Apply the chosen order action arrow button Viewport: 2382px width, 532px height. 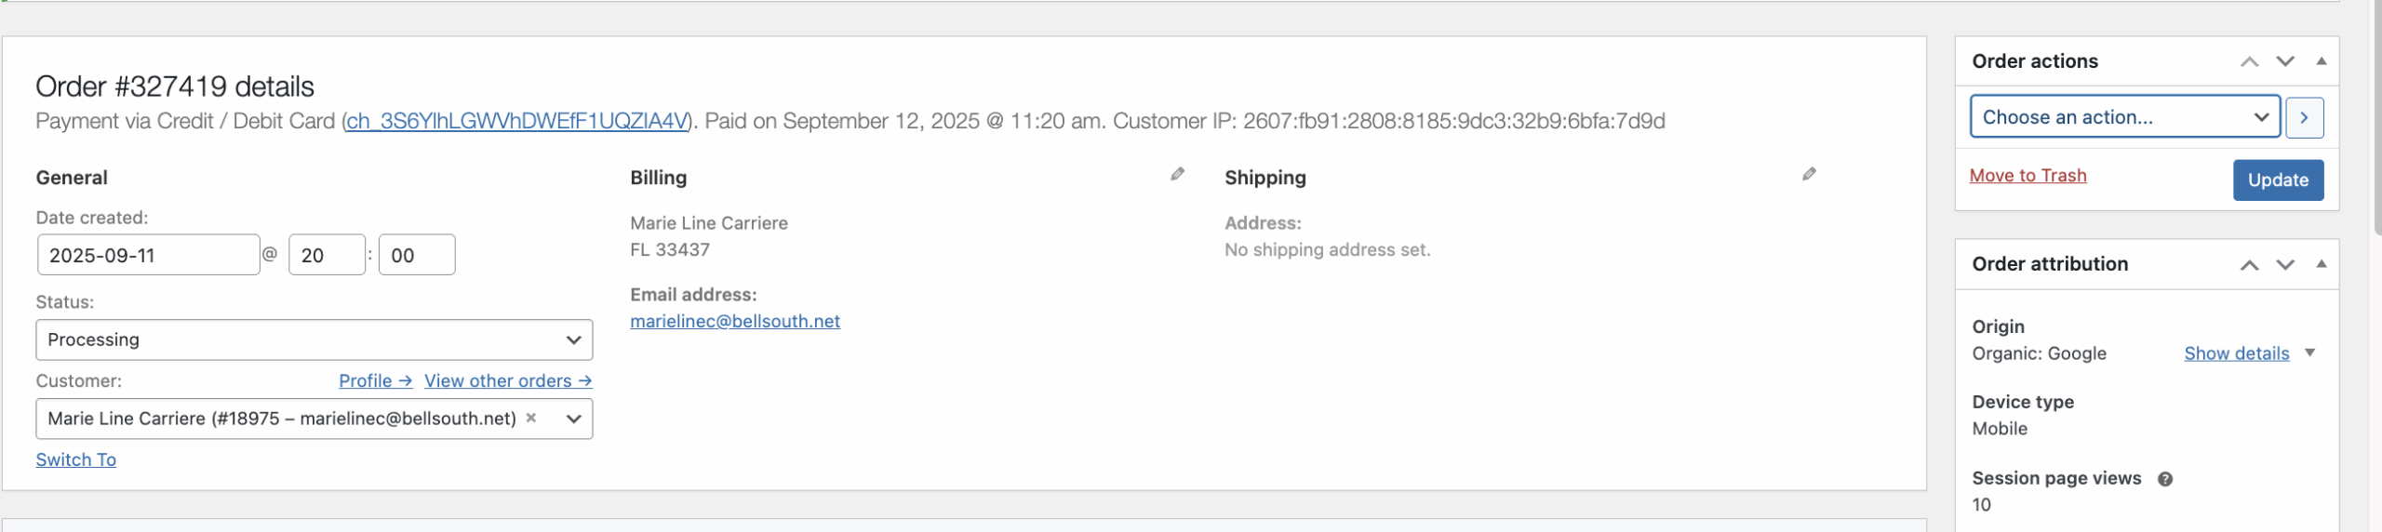(2305, 117)
